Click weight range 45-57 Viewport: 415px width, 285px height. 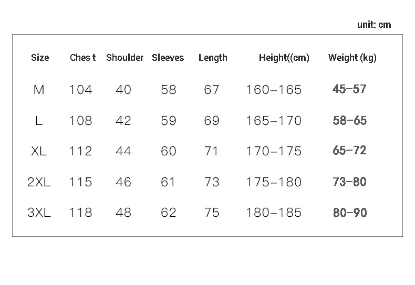tap(349, 89)
